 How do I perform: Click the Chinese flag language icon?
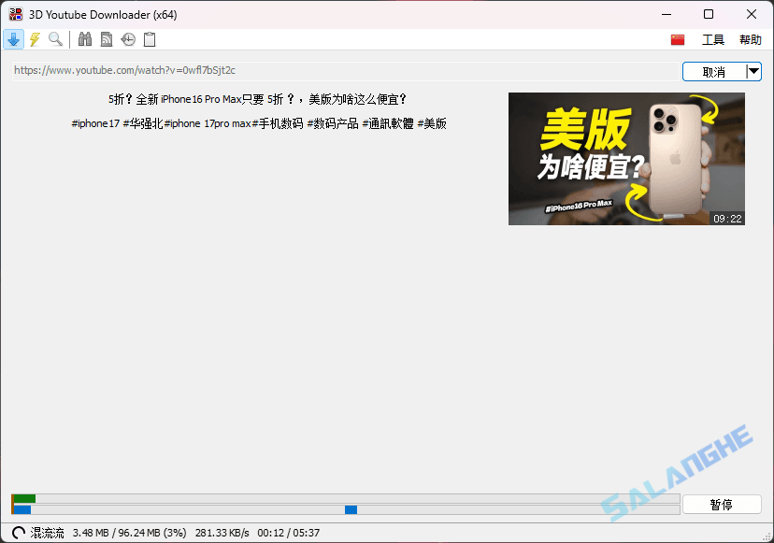(677, 39)
